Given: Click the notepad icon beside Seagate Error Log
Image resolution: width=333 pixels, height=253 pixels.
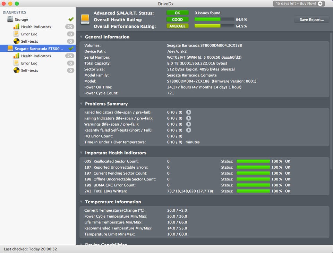Looking at the screenshot, I should point(16,63).
